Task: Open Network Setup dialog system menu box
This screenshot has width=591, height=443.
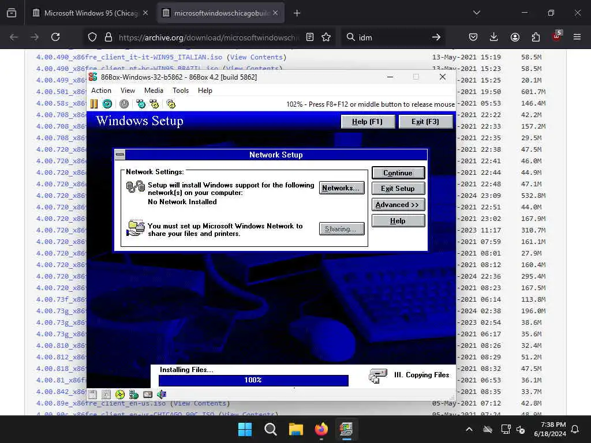Action: tap(120, 155)
